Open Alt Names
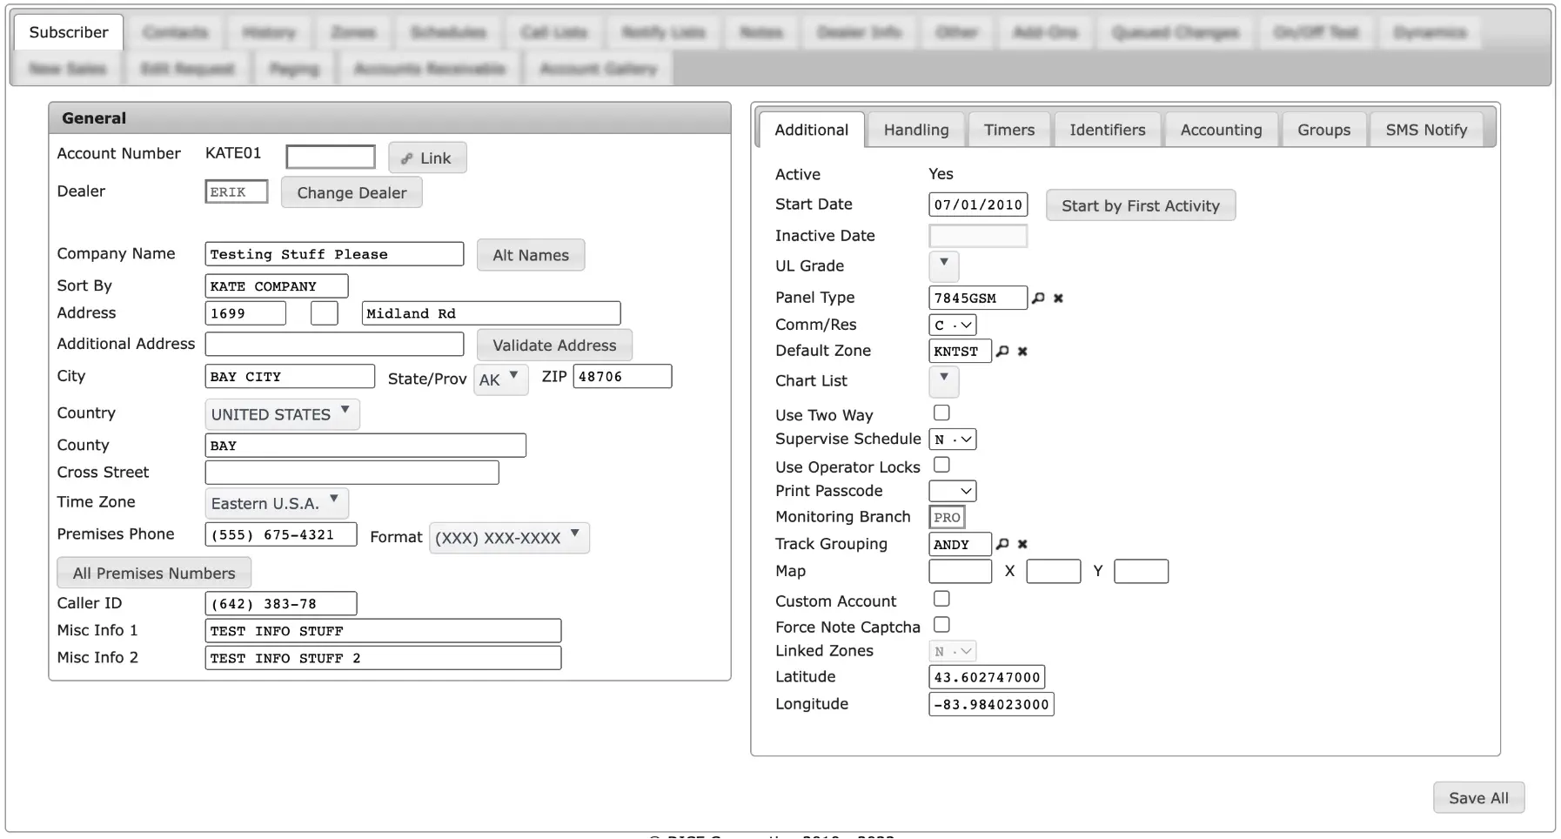This screenshot has height=839, width=1561. (x=531, y=255)
